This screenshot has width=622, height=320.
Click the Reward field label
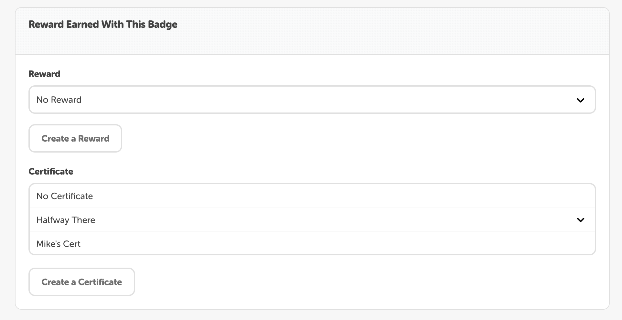[x=44, y=74]
